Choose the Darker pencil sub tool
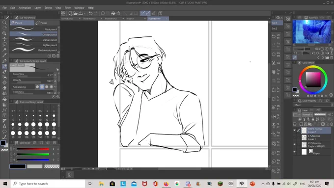Image resolution: width=334 pixels, height=188 pixels. pos(33,40)
